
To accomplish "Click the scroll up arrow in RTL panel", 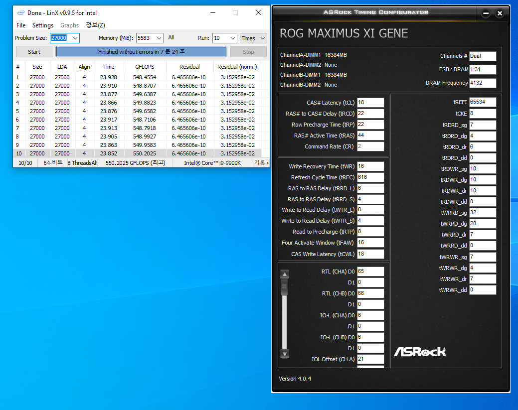I will pyautogui.click(x=285, y=274).
